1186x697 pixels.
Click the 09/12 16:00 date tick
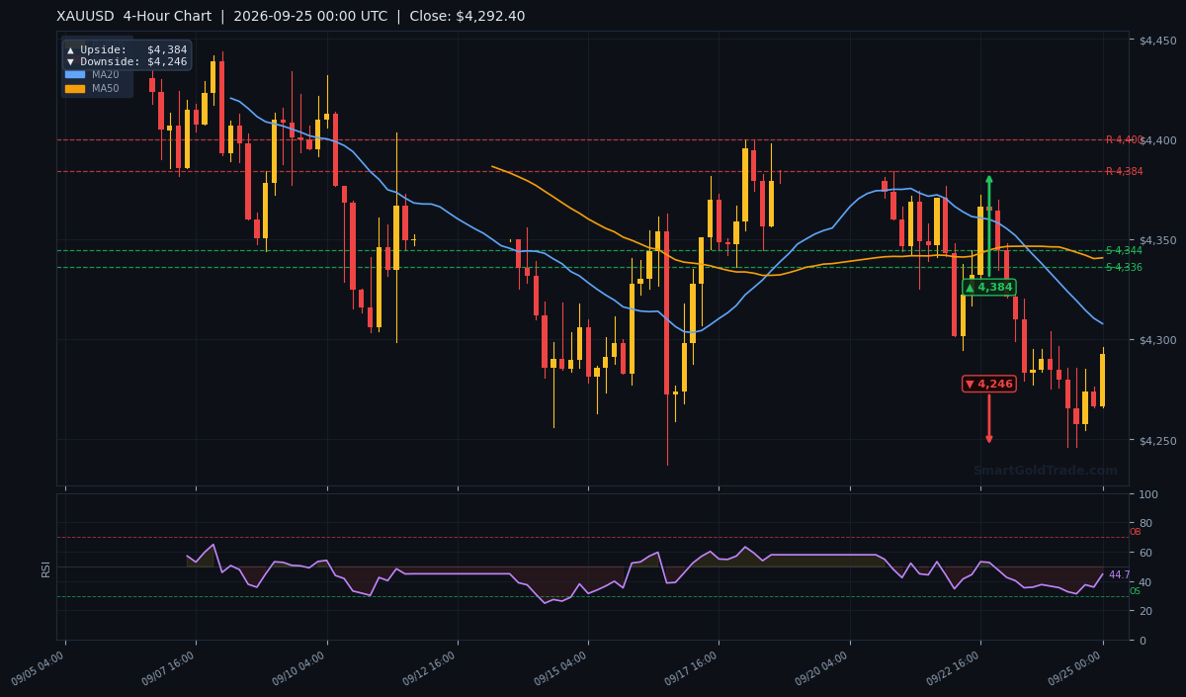click(431, 668)
